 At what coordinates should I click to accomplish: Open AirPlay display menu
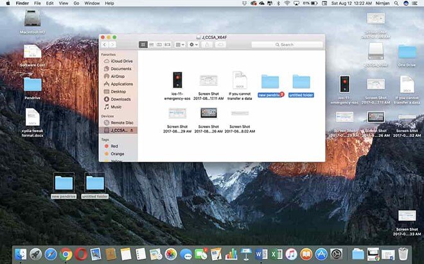pyautogui.click(x=296, y=3)
